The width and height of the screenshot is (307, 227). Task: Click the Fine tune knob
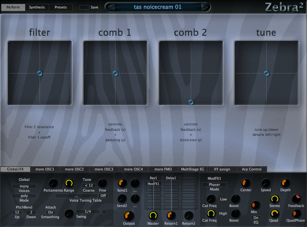(102, 184)
